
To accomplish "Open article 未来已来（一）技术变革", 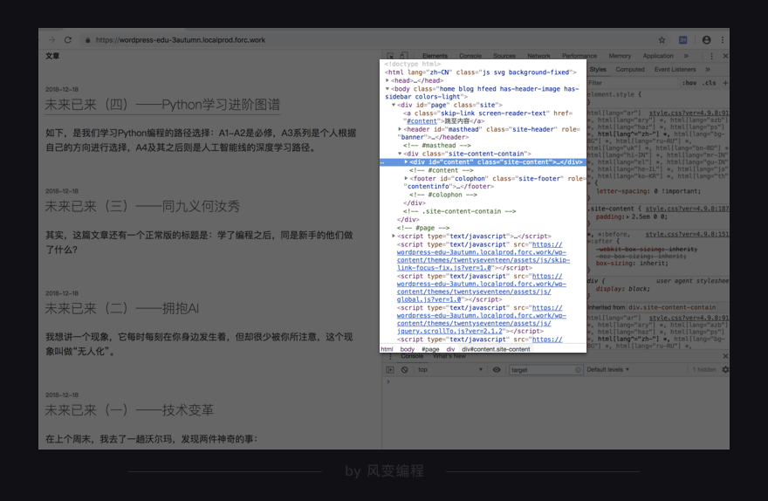I will coord(129,410).
